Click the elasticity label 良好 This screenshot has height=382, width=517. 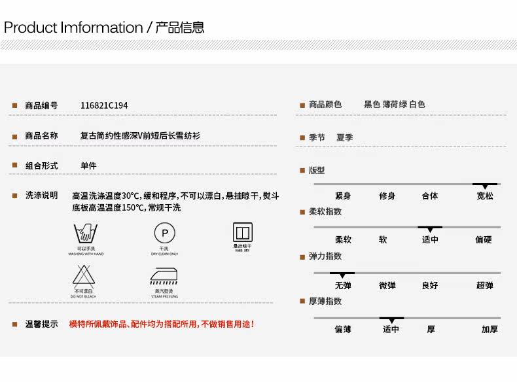click(430, 285)
